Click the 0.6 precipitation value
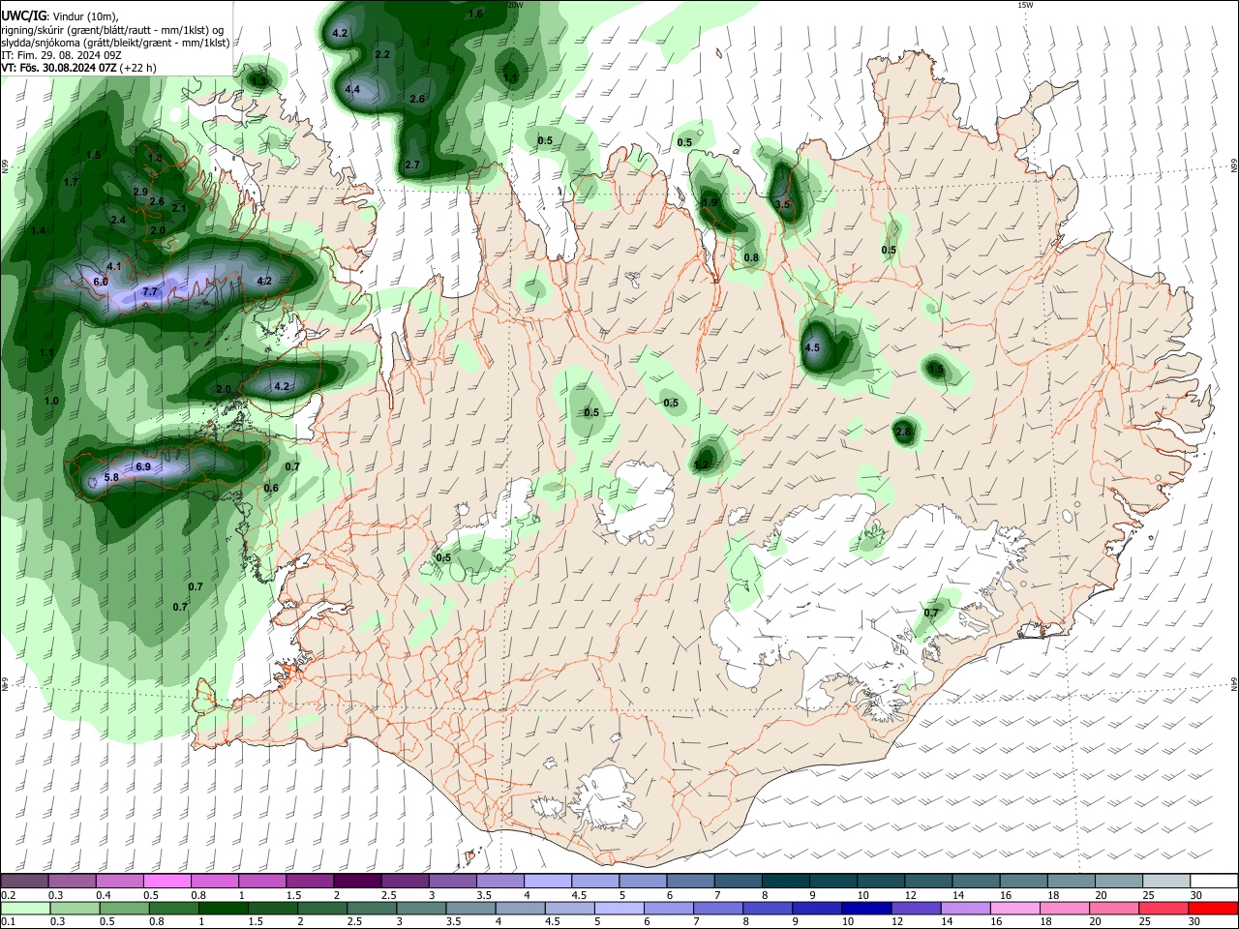Image resolution: width=1239 pixels, height=929 pixels. point(271,488)
